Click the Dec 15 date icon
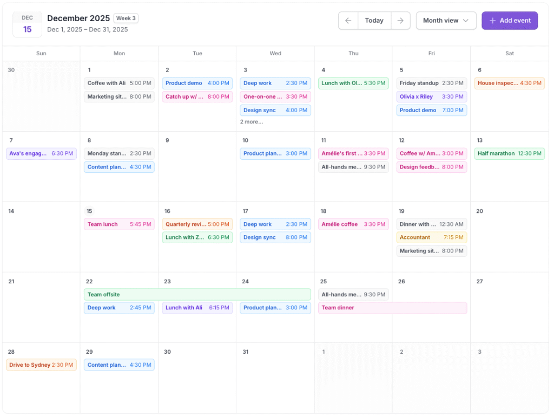 pos(27,25)
